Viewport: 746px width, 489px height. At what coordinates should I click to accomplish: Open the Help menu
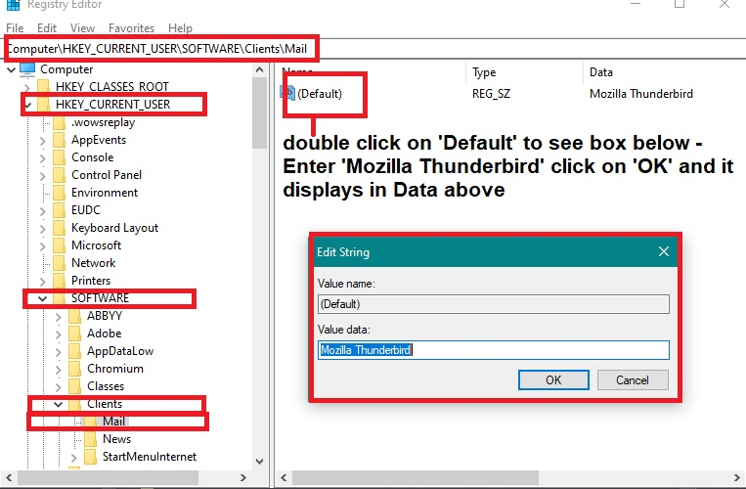180,28
